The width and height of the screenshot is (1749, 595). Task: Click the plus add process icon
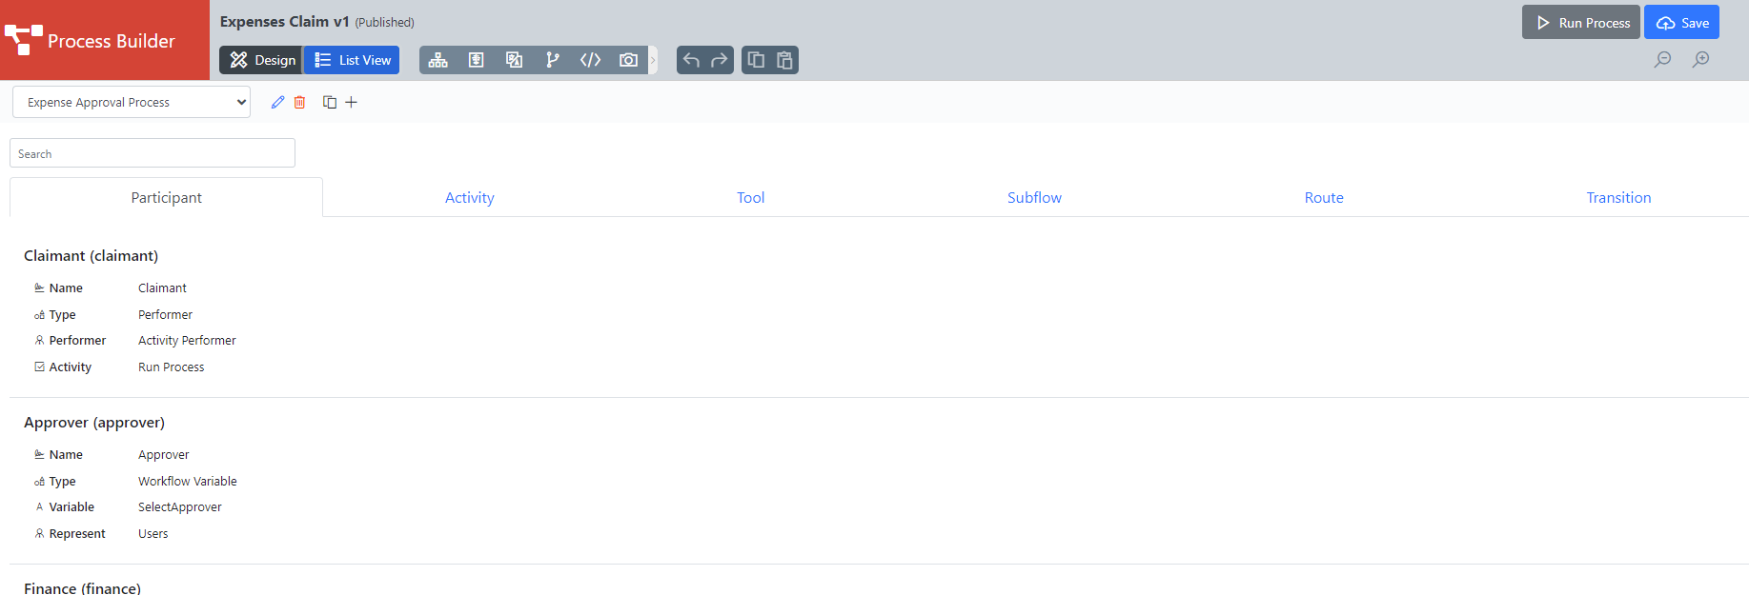pyautogui.click(x=351, y=102)
